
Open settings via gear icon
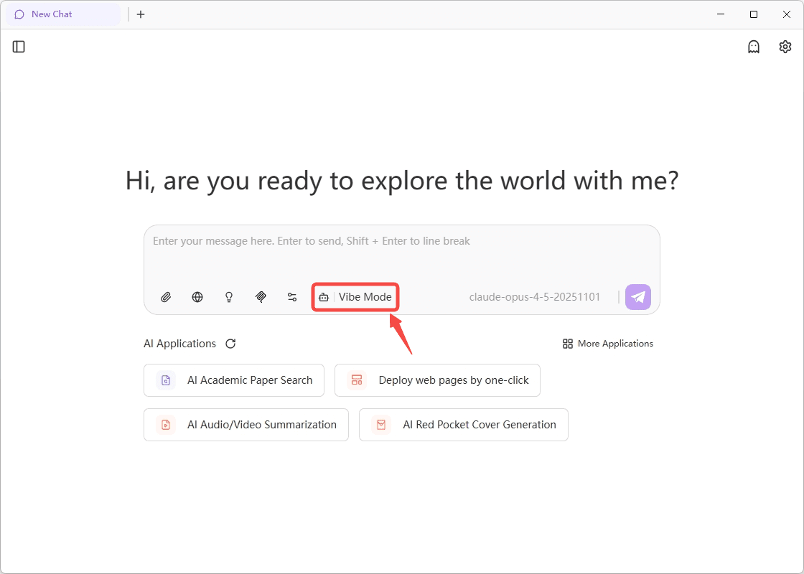tap(785, 47)
